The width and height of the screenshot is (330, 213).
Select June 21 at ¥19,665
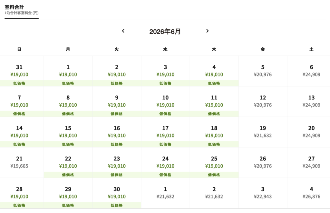click(x=19, y=162)
